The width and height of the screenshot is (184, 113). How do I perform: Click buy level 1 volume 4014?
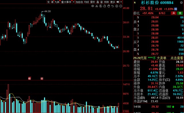coord(180,38)
